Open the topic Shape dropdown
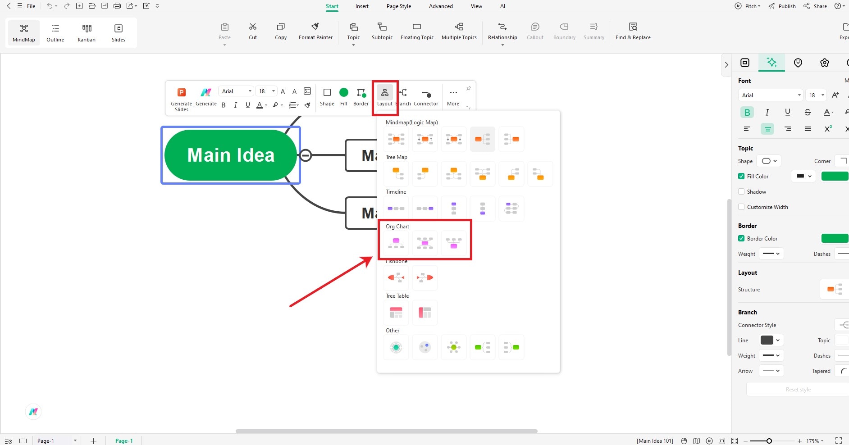Viewport: 849px width, 445px height. [769, 161]
